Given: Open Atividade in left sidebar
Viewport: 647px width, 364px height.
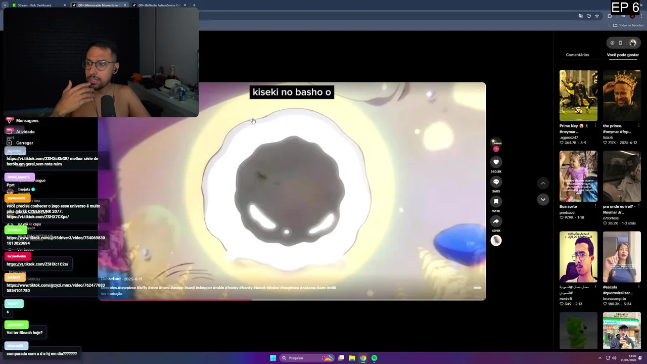Looking at the screenshot, I should 25,132.
